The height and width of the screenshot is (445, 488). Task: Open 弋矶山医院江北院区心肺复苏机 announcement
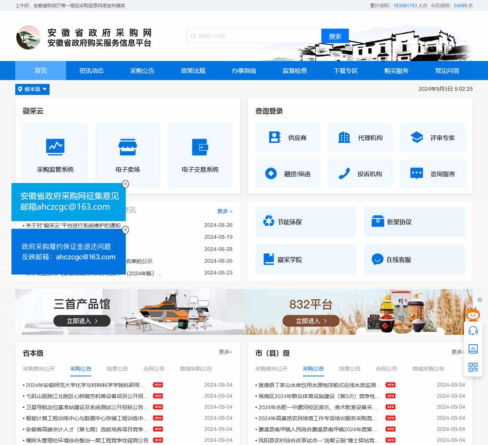click(x=87, y=396)
